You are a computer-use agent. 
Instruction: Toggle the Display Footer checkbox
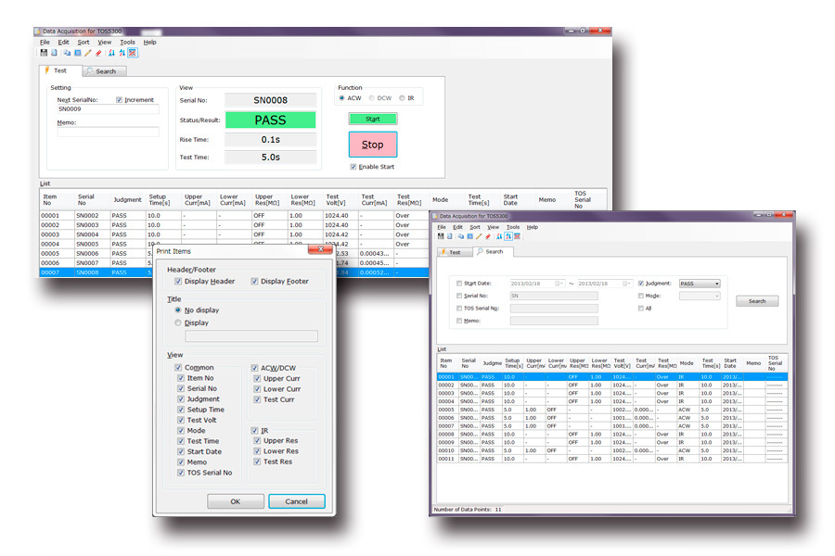(255, 281)
